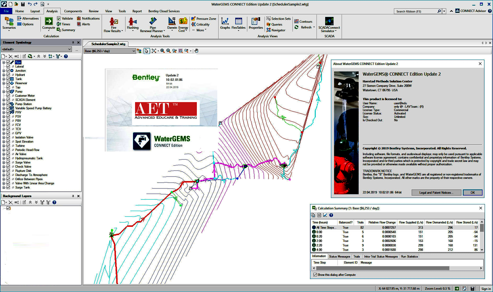Click the Zoom In magnifier icon
The height and width of the screenshot is (292, 493).
[x=162, y=51]
